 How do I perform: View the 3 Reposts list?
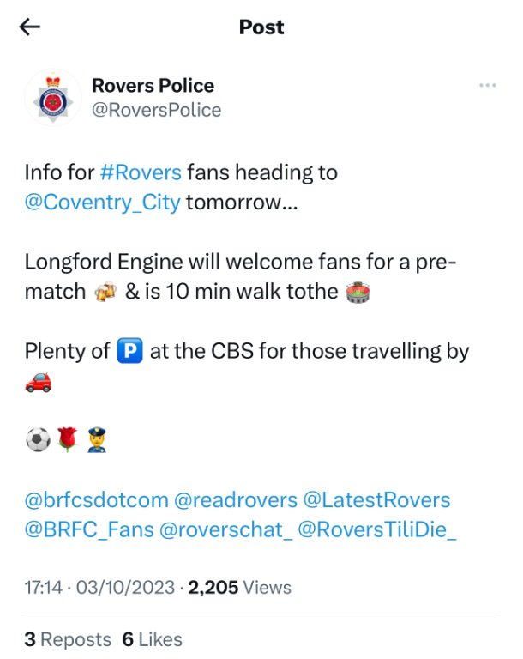[x=68, y=639]
